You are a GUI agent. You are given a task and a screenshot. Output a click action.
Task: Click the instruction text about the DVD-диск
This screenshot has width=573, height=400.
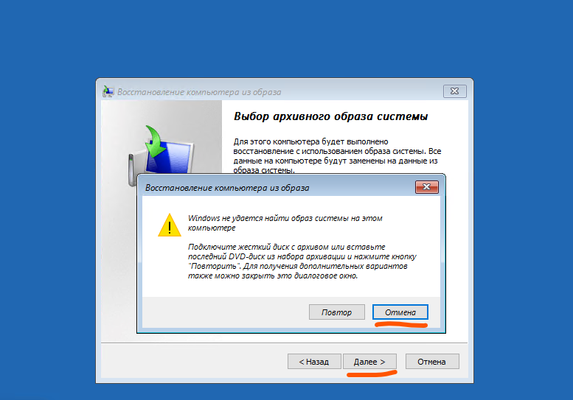pos(302,262)
